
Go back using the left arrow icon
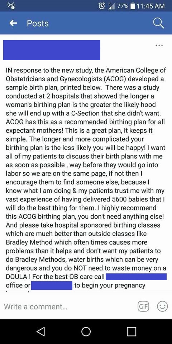click(x=14, y=23)
